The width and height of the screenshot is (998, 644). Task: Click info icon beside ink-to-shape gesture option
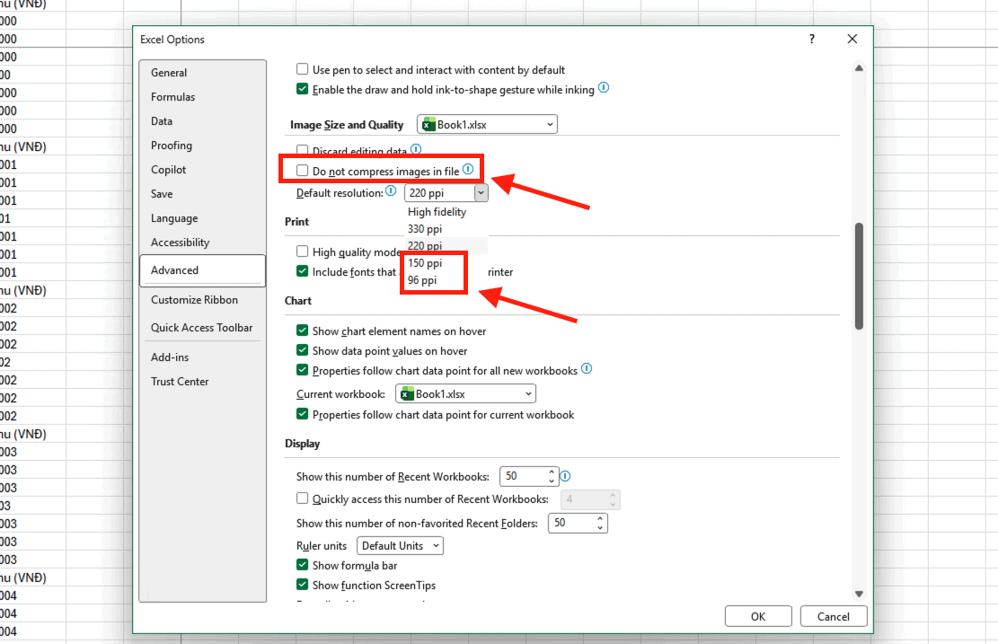pyautogui.click(x=604, y=89)
